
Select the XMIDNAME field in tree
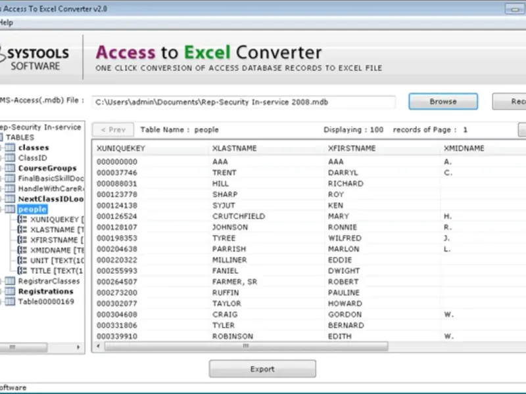point(57,250)
